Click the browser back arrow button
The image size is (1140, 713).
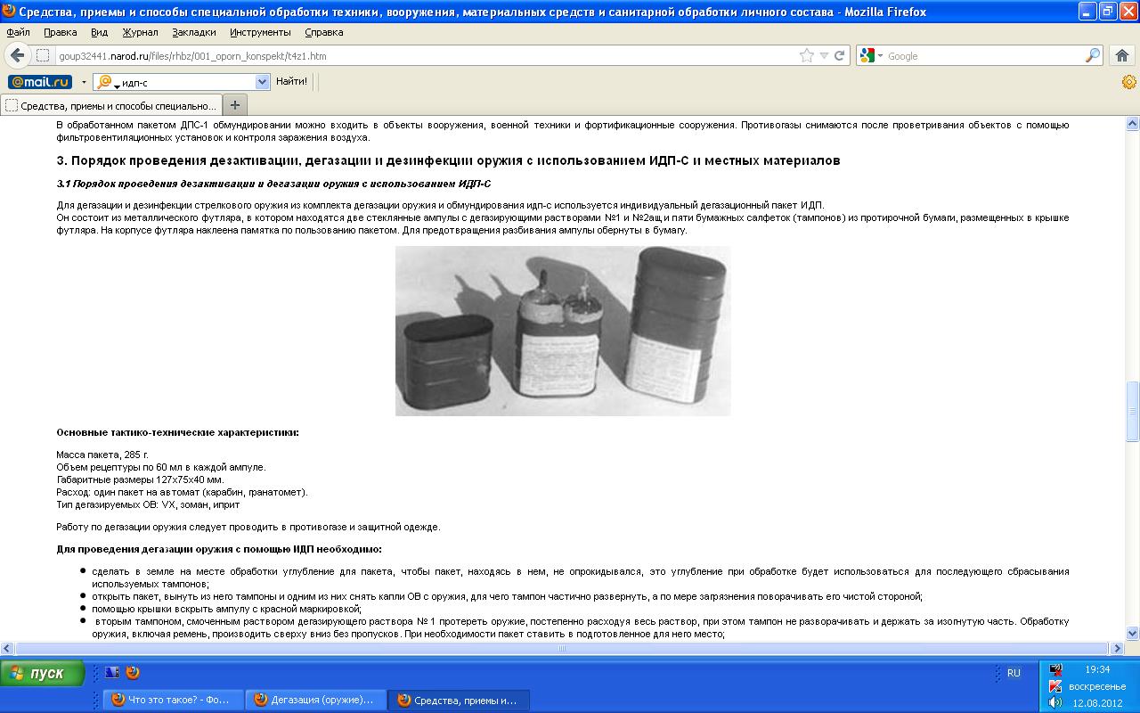coord(17,55)
